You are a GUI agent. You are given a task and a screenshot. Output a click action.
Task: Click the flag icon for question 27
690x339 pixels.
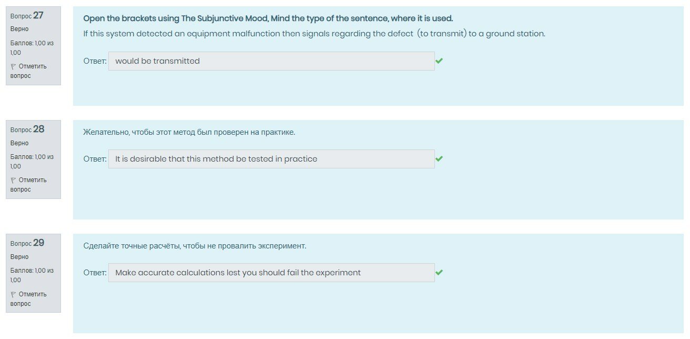point(13,66)
